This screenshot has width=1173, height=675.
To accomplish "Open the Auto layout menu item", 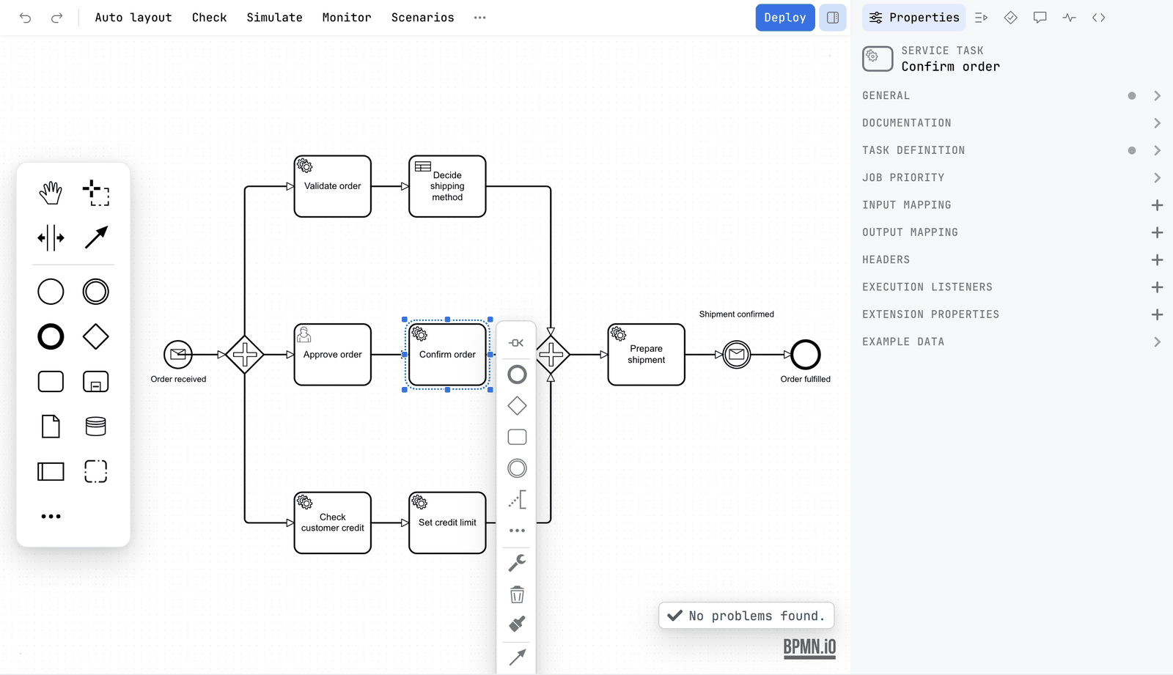I will [x=133, y=18].
